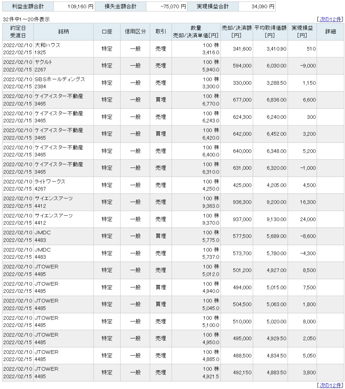Screen dimensions: 345x389
Task: Select stock code 1925
Action: [40, 52]
